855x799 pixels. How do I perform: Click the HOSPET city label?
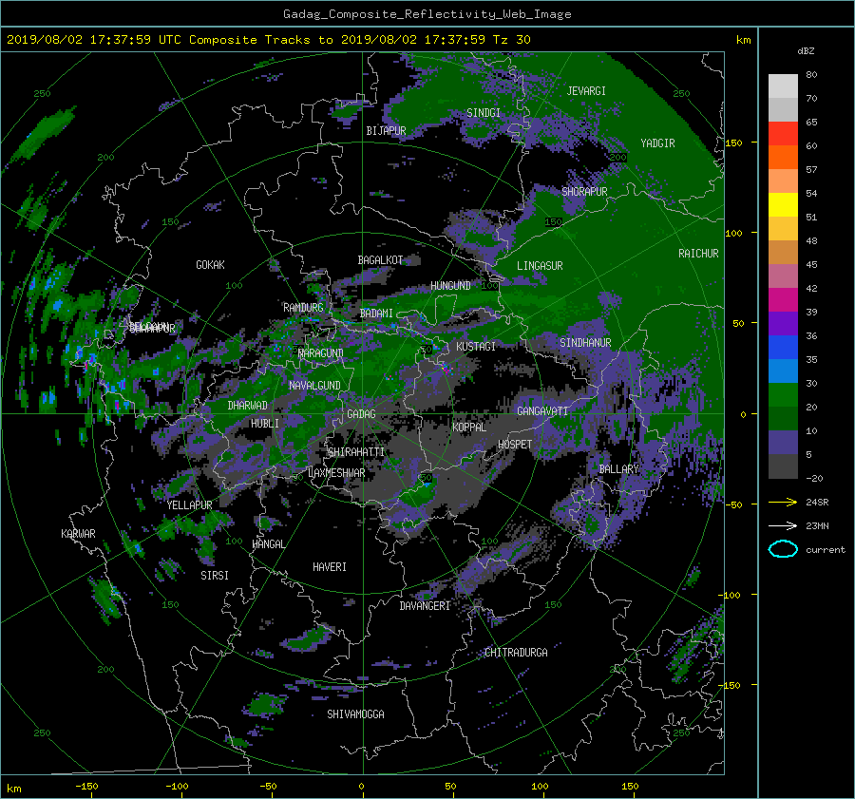coord(515,445)
